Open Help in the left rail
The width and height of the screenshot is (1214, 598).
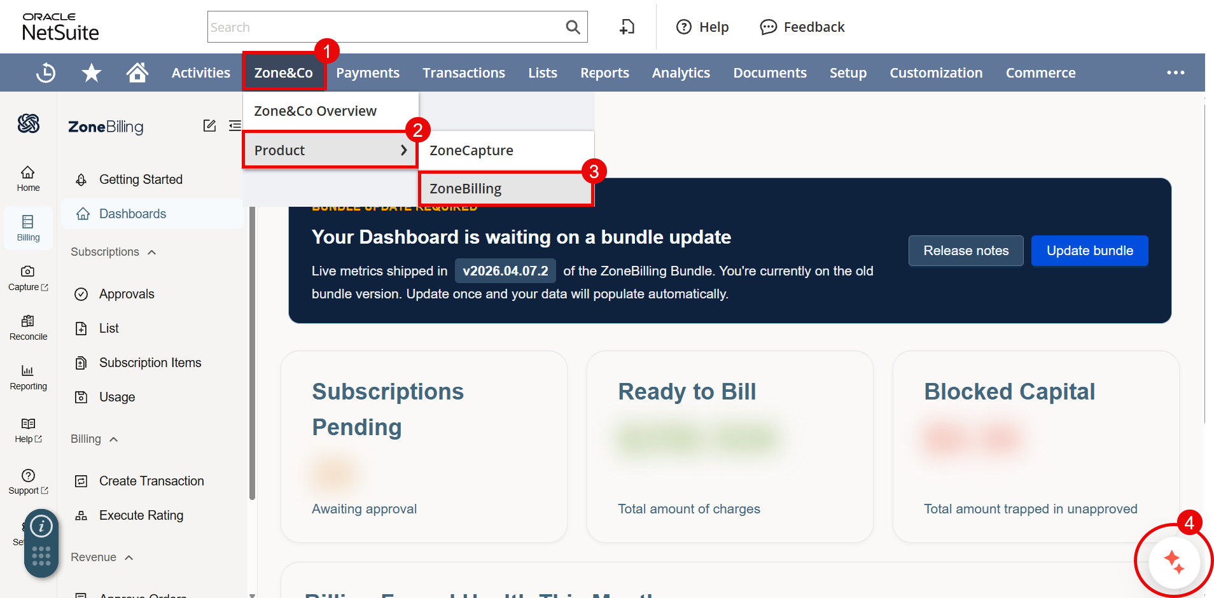point(28,430)
